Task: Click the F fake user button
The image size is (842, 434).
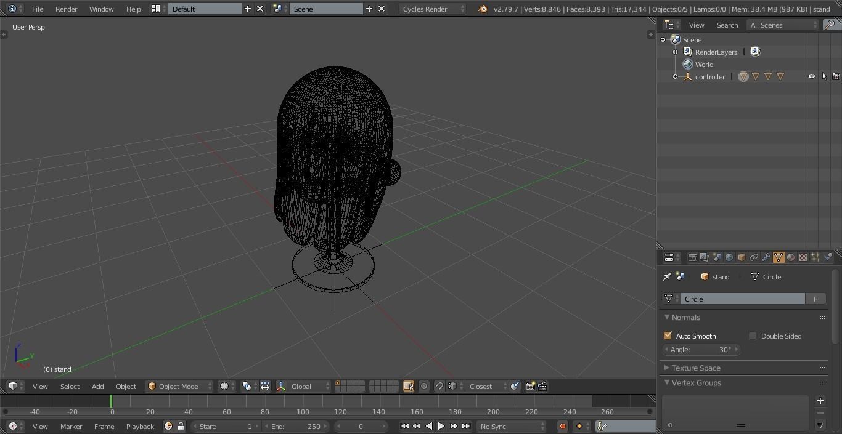Action: [815, 299]
